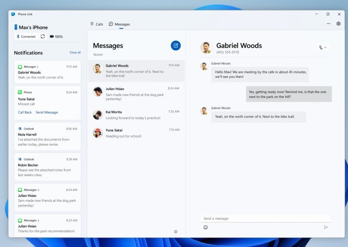Image resolution: width=348 pixels, height=247 pixels.
Task: Minimize the Phone Link window
Action: point(317,14)
